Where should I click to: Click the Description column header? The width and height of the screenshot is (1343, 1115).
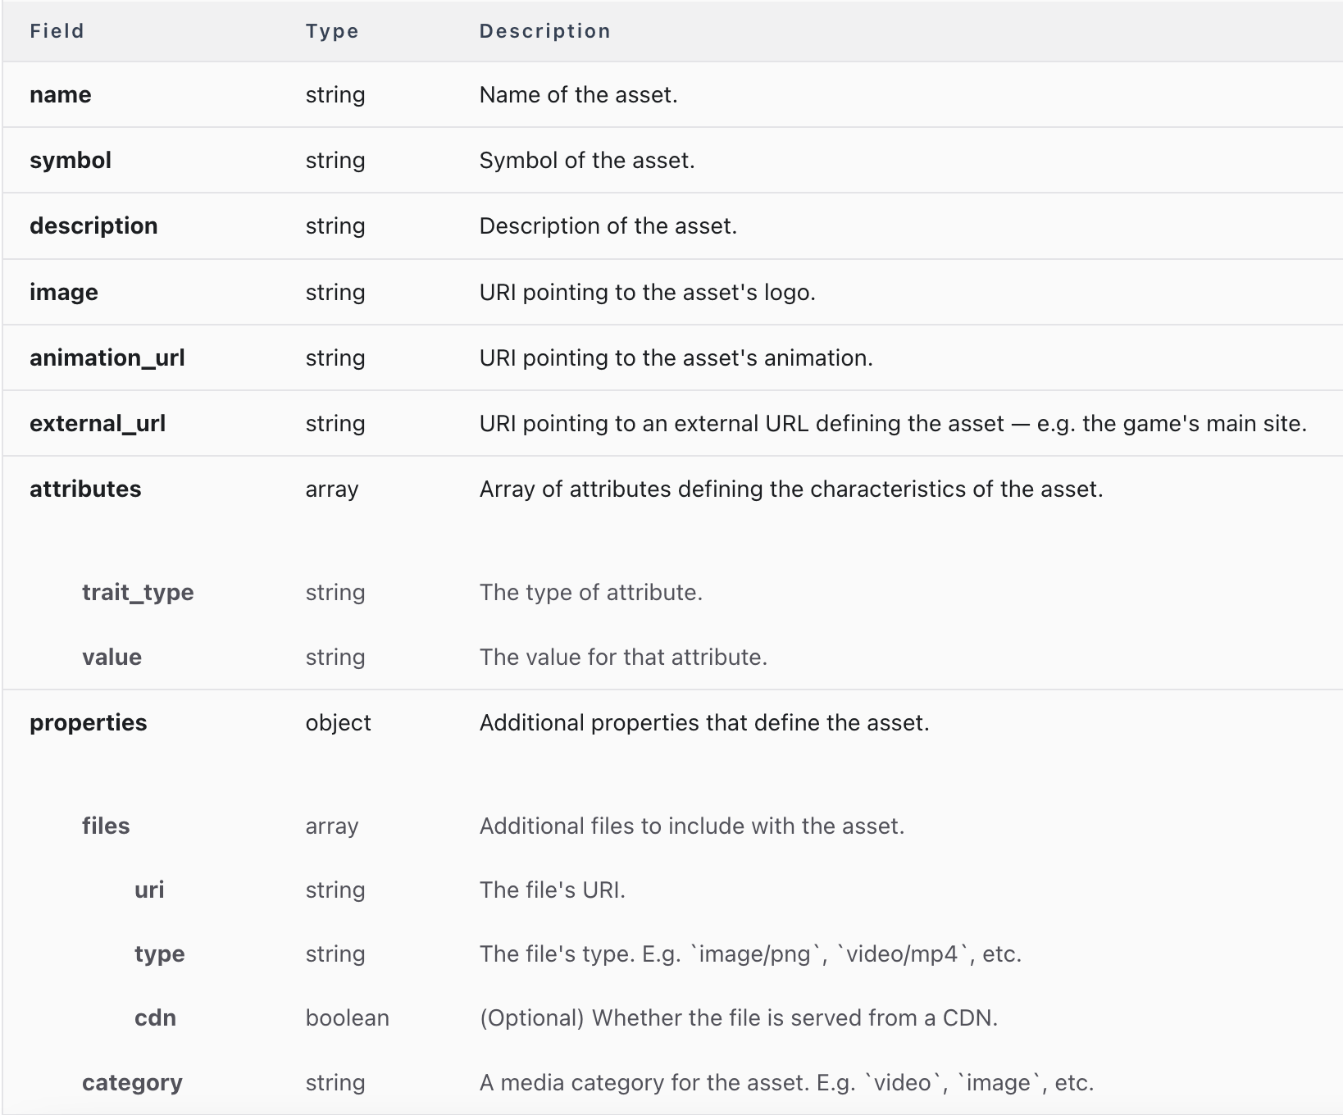pyautogui.click(x=544, y=31)
